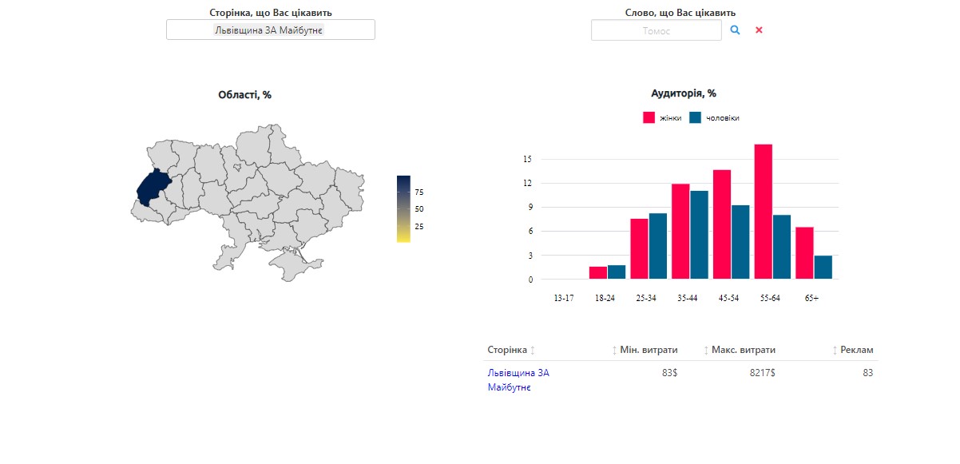The image size is (960, 464).
Task: Open the page selector showing Львівщина ЗА Майбутнє
Action: [x=270, y=30]
